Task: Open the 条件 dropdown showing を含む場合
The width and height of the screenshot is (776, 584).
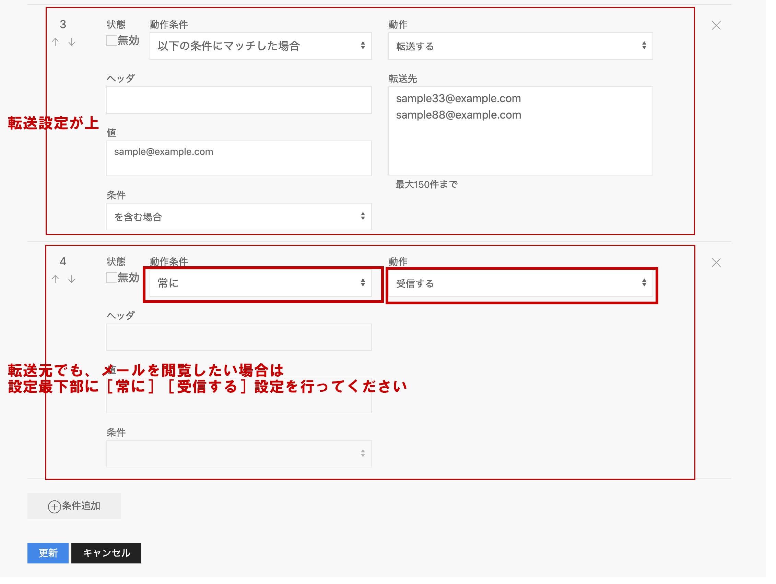Action: point(239,217)
